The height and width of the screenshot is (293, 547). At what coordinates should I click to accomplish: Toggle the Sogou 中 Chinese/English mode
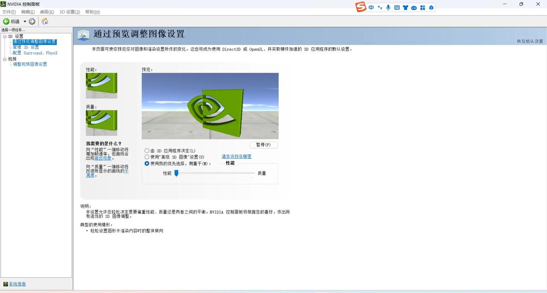pos(371,7)
